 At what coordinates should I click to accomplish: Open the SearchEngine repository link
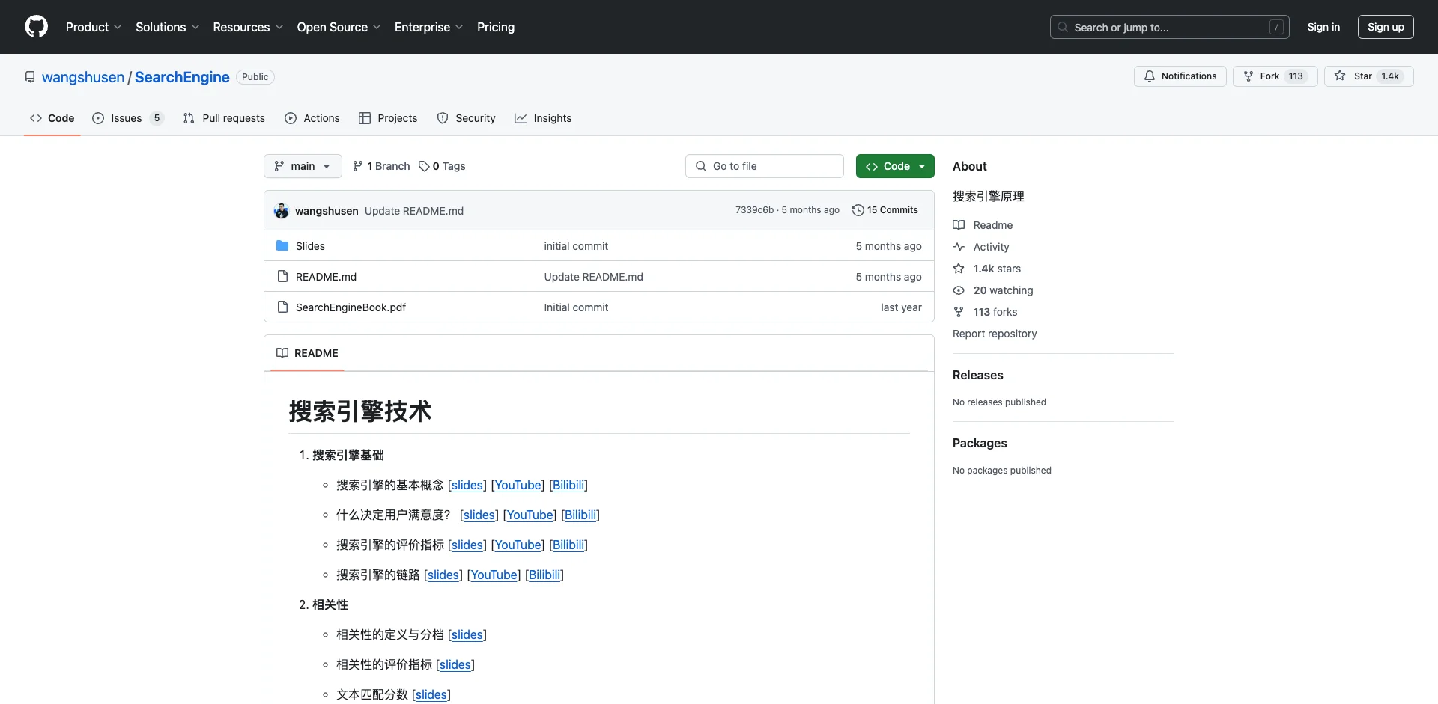click(182, 77)
